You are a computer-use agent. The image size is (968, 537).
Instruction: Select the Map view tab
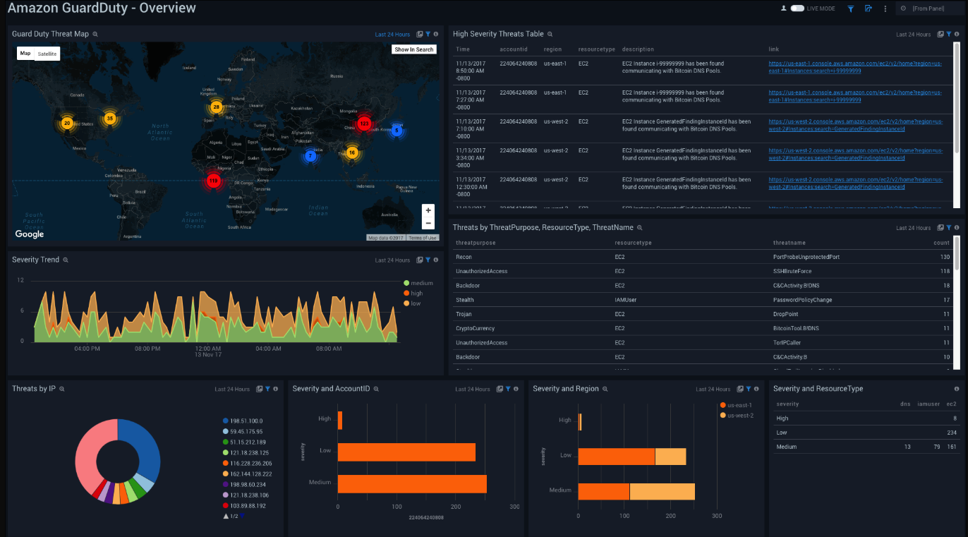25,53
